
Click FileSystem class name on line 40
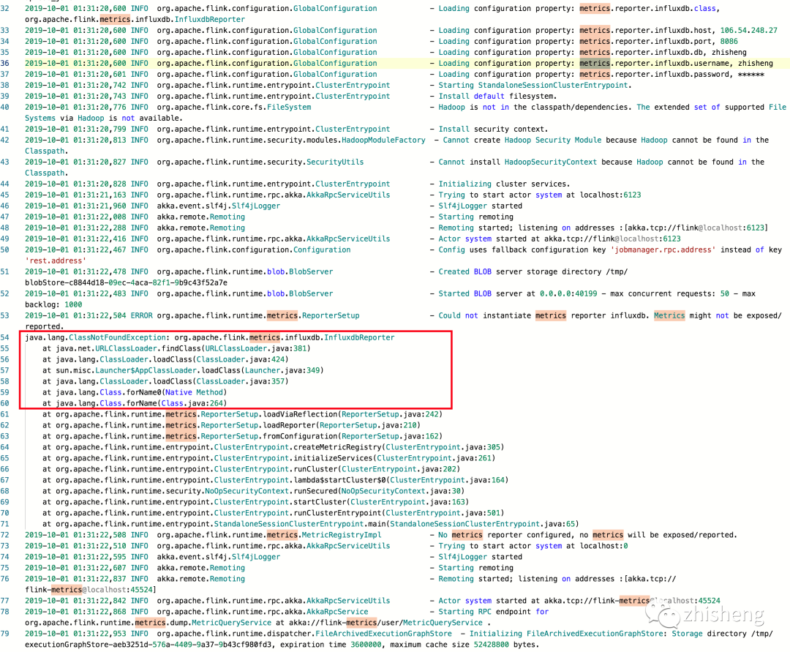coord(289,108)
